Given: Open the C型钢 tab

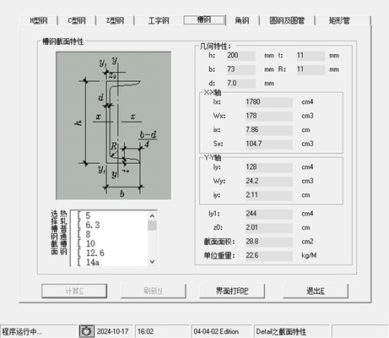Looking at the screenshot, I should pos(77,20).
